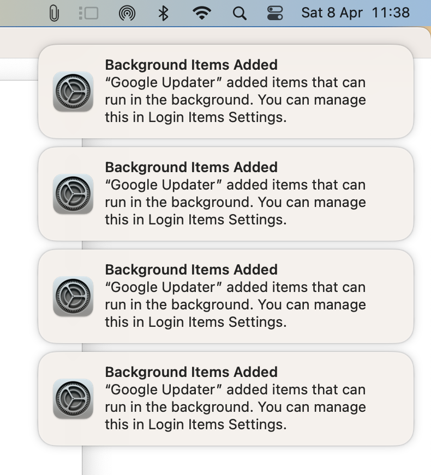This screenshot has height=475, width=431.
Task: Click the gear icon in the third notification
Action: pos(73,296)
